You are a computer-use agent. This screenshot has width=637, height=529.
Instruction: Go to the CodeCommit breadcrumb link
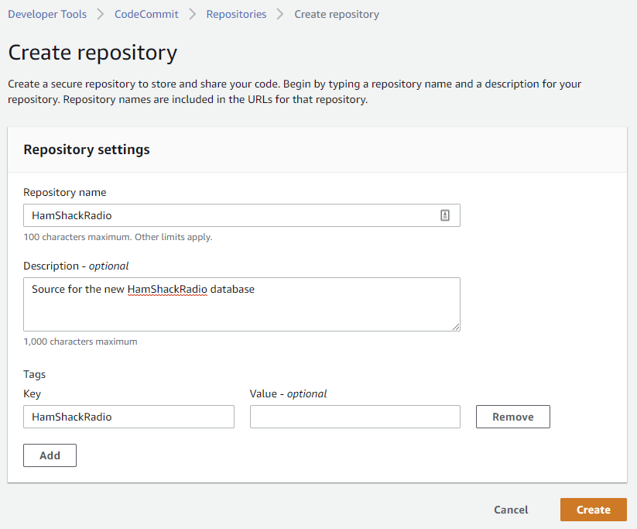click(146, 14)
